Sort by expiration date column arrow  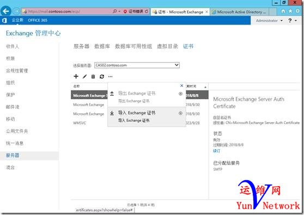click(x=205, y=87)
